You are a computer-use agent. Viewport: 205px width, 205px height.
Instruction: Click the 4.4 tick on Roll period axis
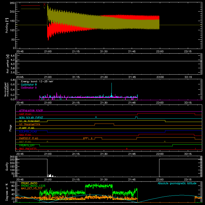[x=13, y=56]
